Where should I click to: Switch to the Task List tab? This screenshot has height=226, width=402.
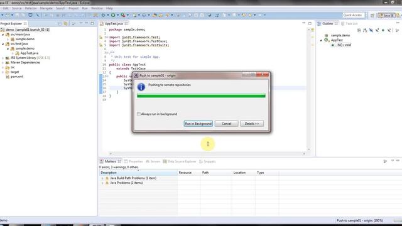(x=349, y=24)
